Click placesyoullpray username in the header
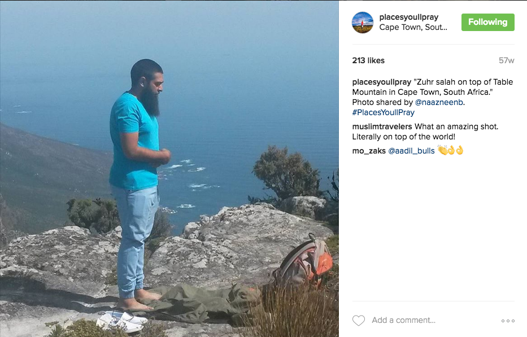527x337 pixels. [x=409, y=17]
